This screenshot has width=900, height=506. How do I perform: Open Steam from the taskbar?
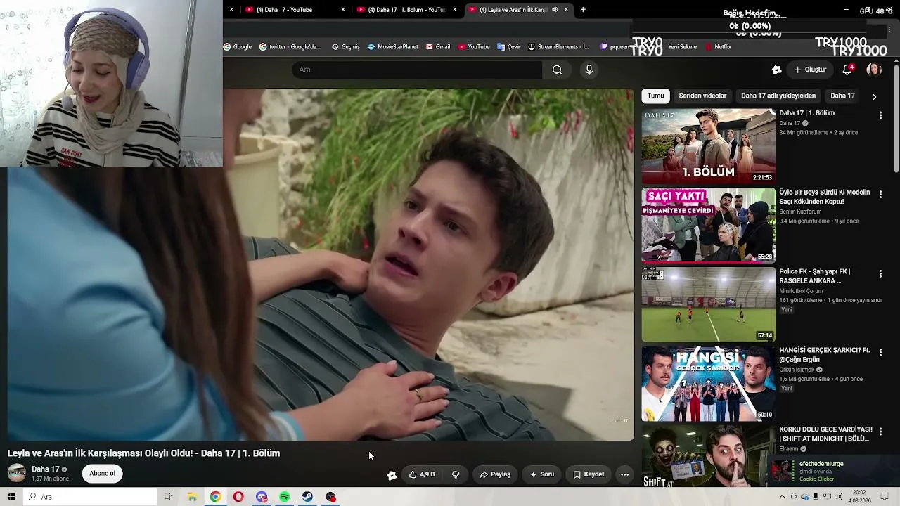tap(308, 497)
